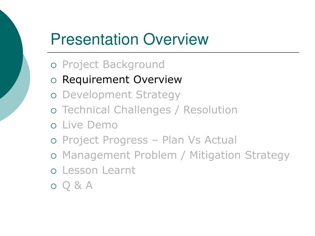The height and width of the screenshot is (236, 315).
Task: Select the Live Demo item
Action: (90, 125)
